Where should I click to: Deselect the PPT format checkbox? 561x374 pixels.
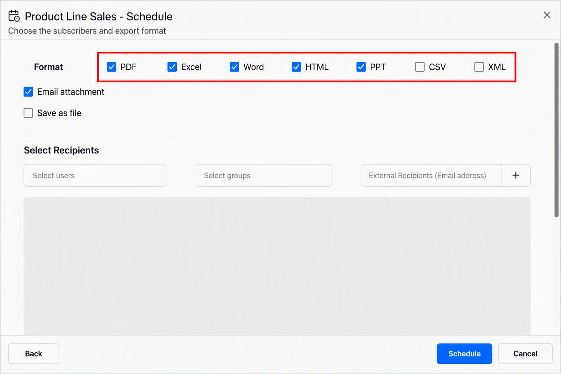click(x=361, y=67)
